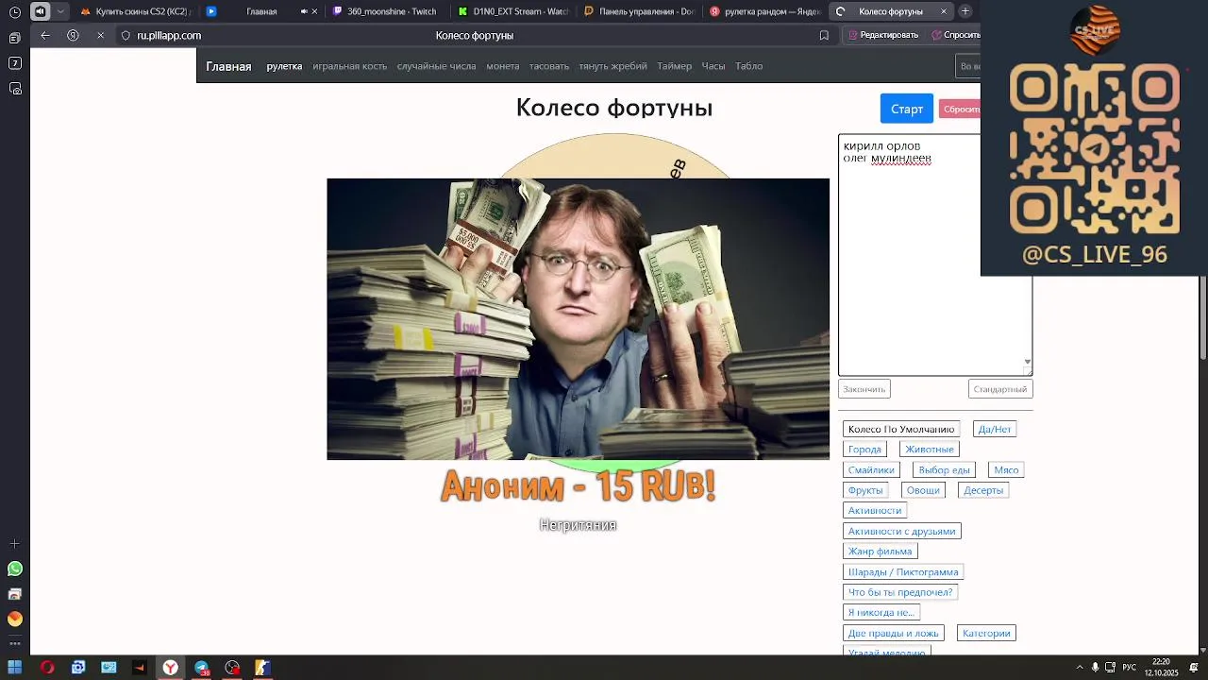Viewport: 1208px width, 680px height.
Task: Click the down arrow of the names textarea scrollbar
Action: click(x=1028, y=362)
